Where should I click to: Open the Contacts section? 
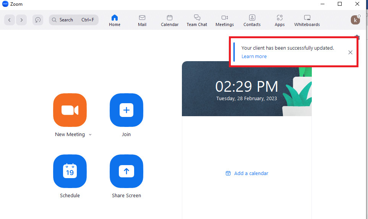[x=252, y=20]
